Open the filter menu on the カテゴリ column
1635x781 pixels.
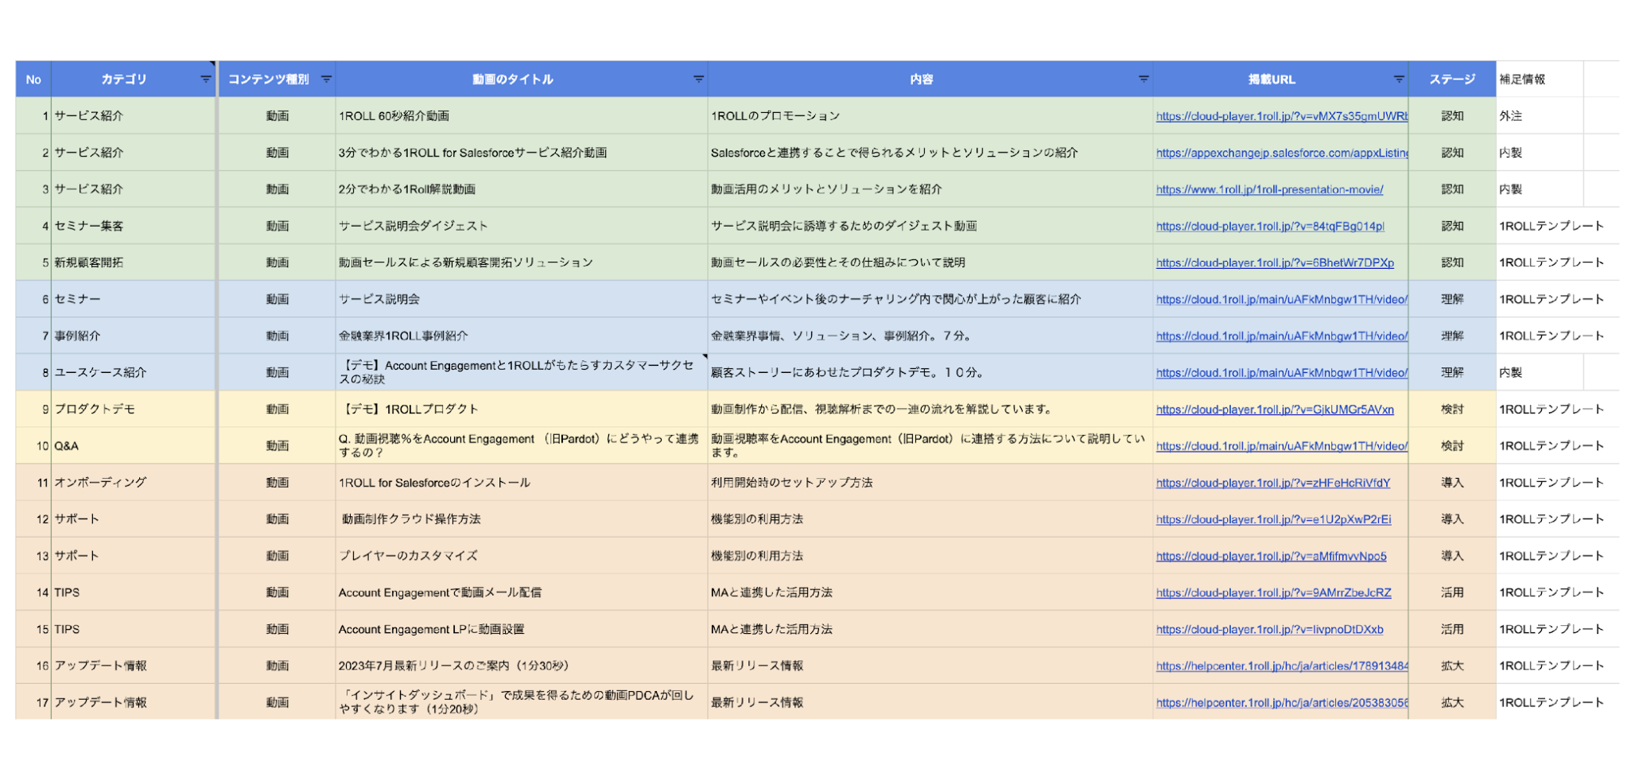[x=204, y=80]
